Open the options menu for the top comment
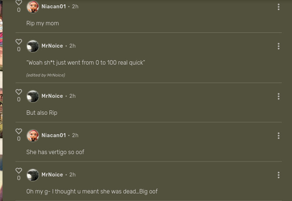 coord(278,7)
